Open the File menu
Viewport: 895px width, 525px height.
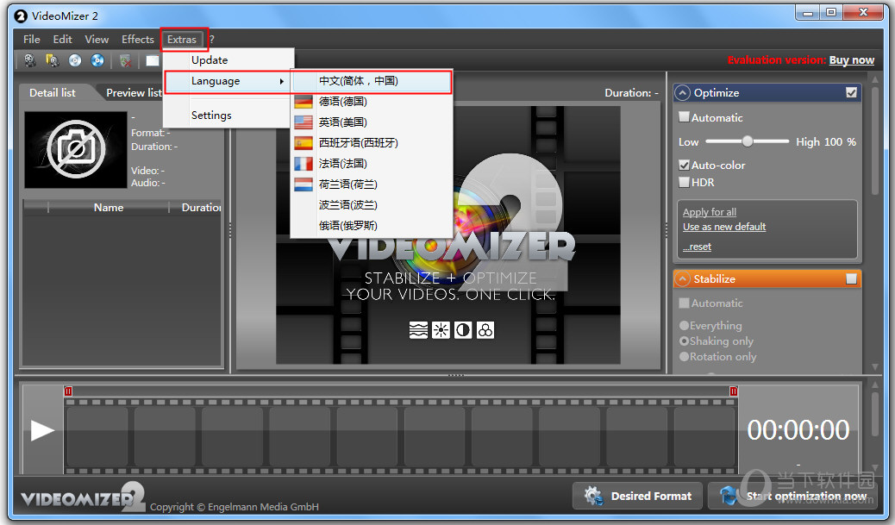click(31, 40)
